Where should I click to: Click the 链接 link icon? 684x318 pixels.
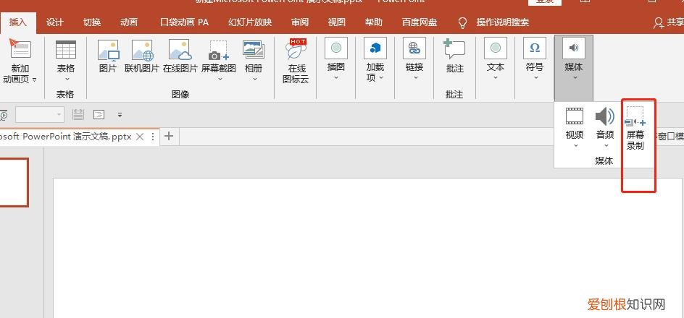tap(414, 48)
